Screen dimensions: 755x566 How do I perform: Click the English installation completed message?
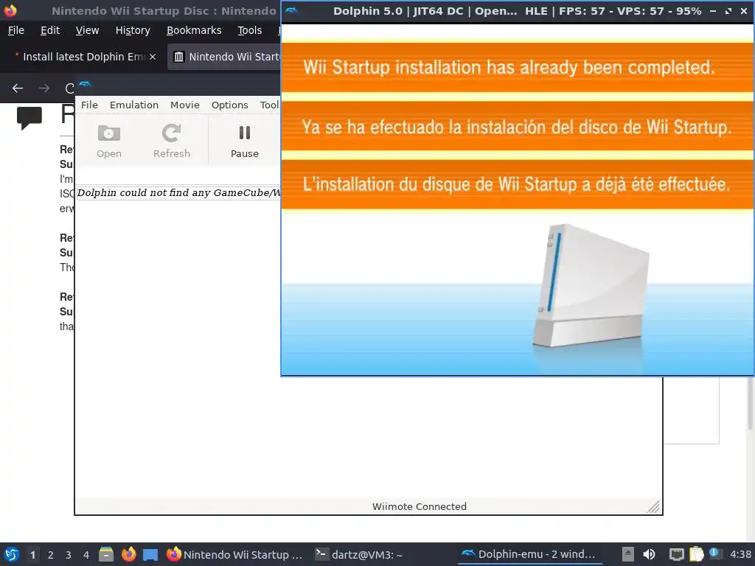coord(509,67)
